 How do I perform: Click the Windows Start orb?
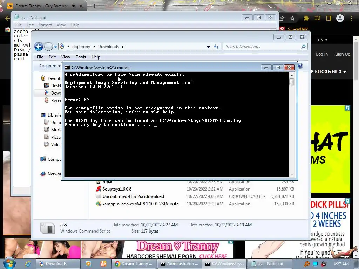[x=9, y=263]
